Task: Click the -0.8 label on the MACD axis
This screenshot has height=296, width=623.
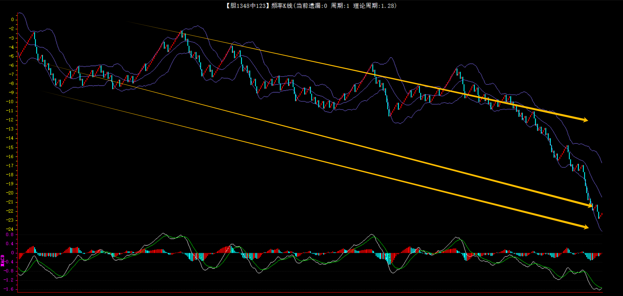Action: [9, 271]
